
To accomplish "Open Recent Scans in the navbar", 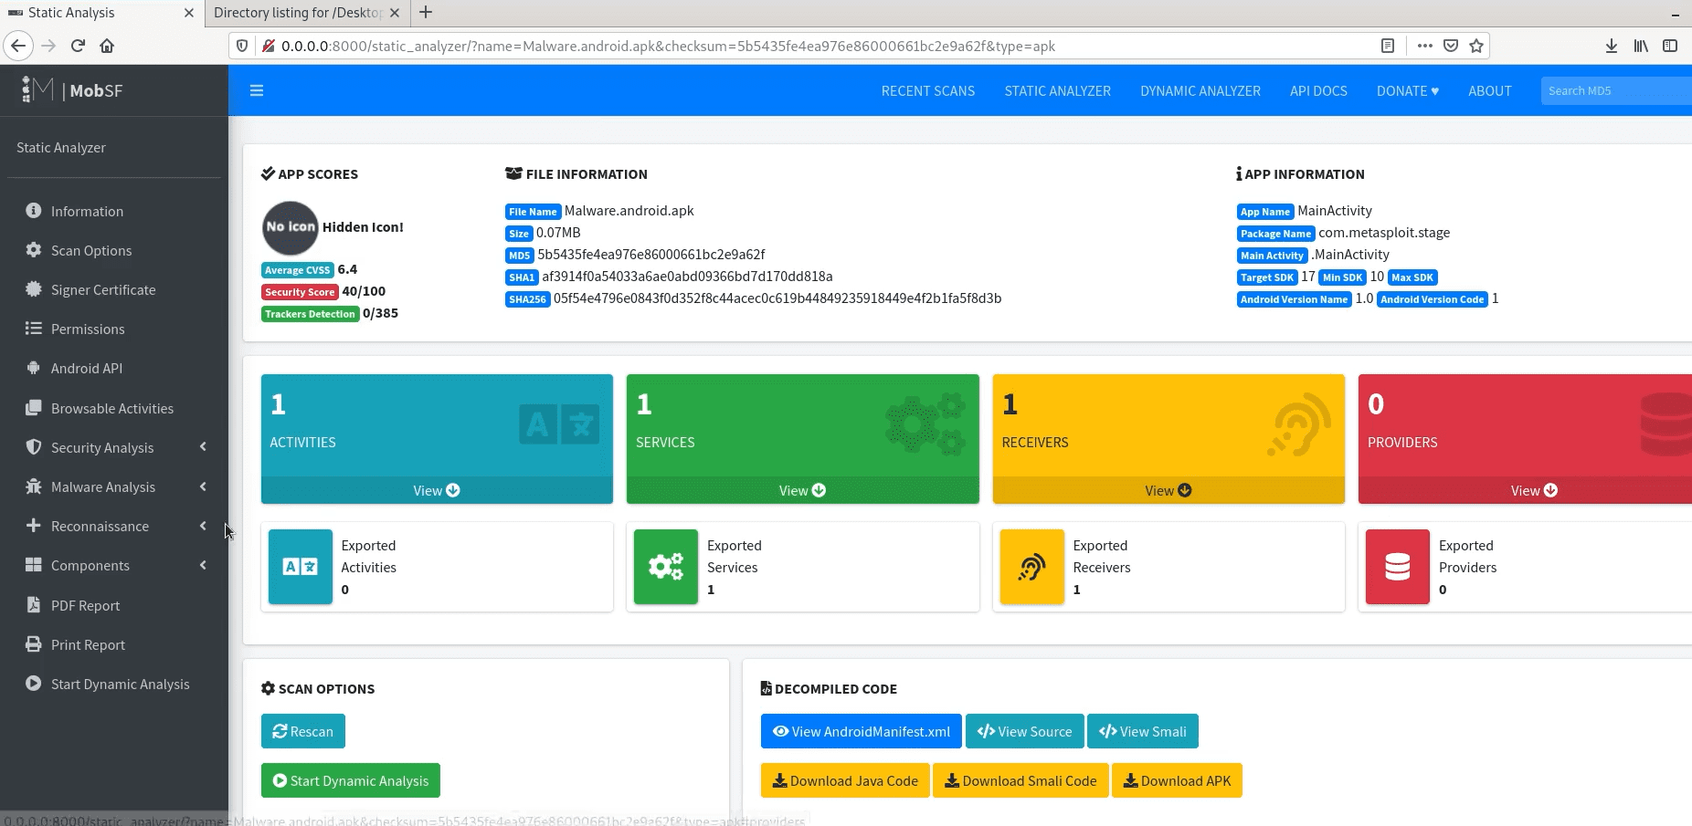I will point(927,91).
